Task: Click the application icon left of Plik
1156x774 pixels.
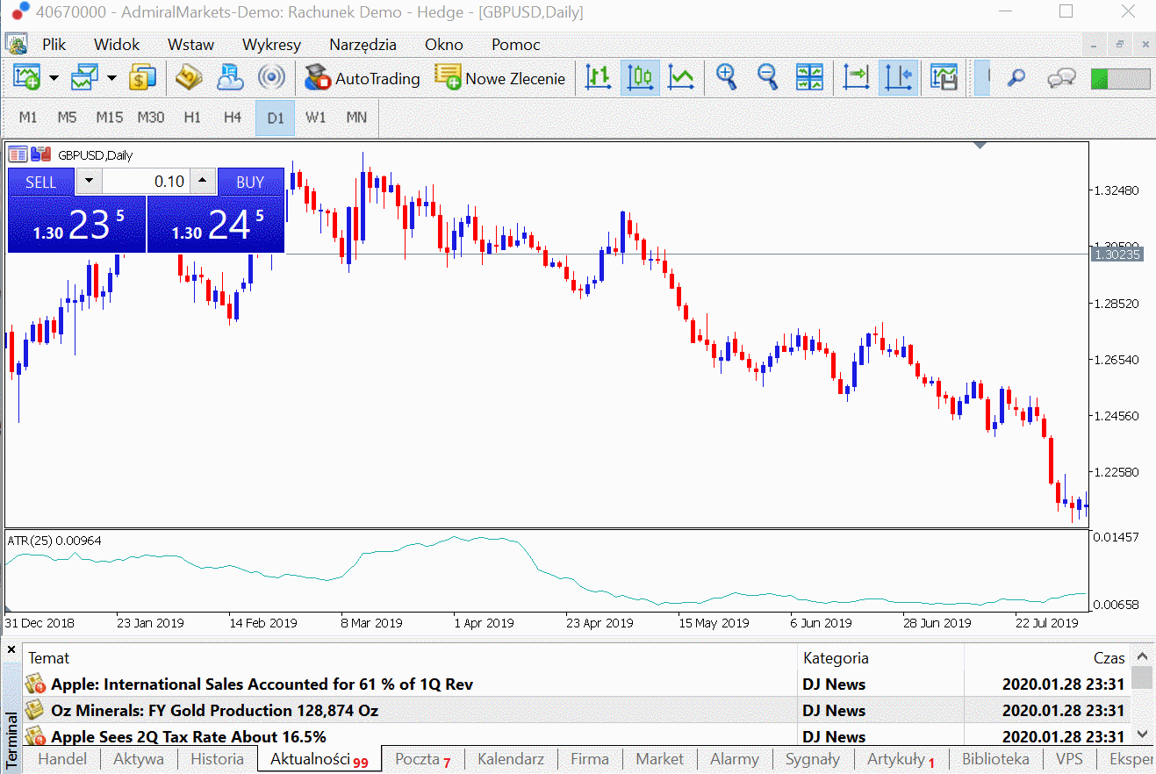Action: [x=17, y=44]
